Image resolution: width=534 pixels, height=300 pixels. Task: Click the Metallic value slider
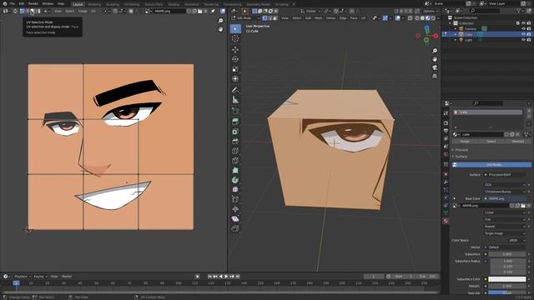click(506, 287)
